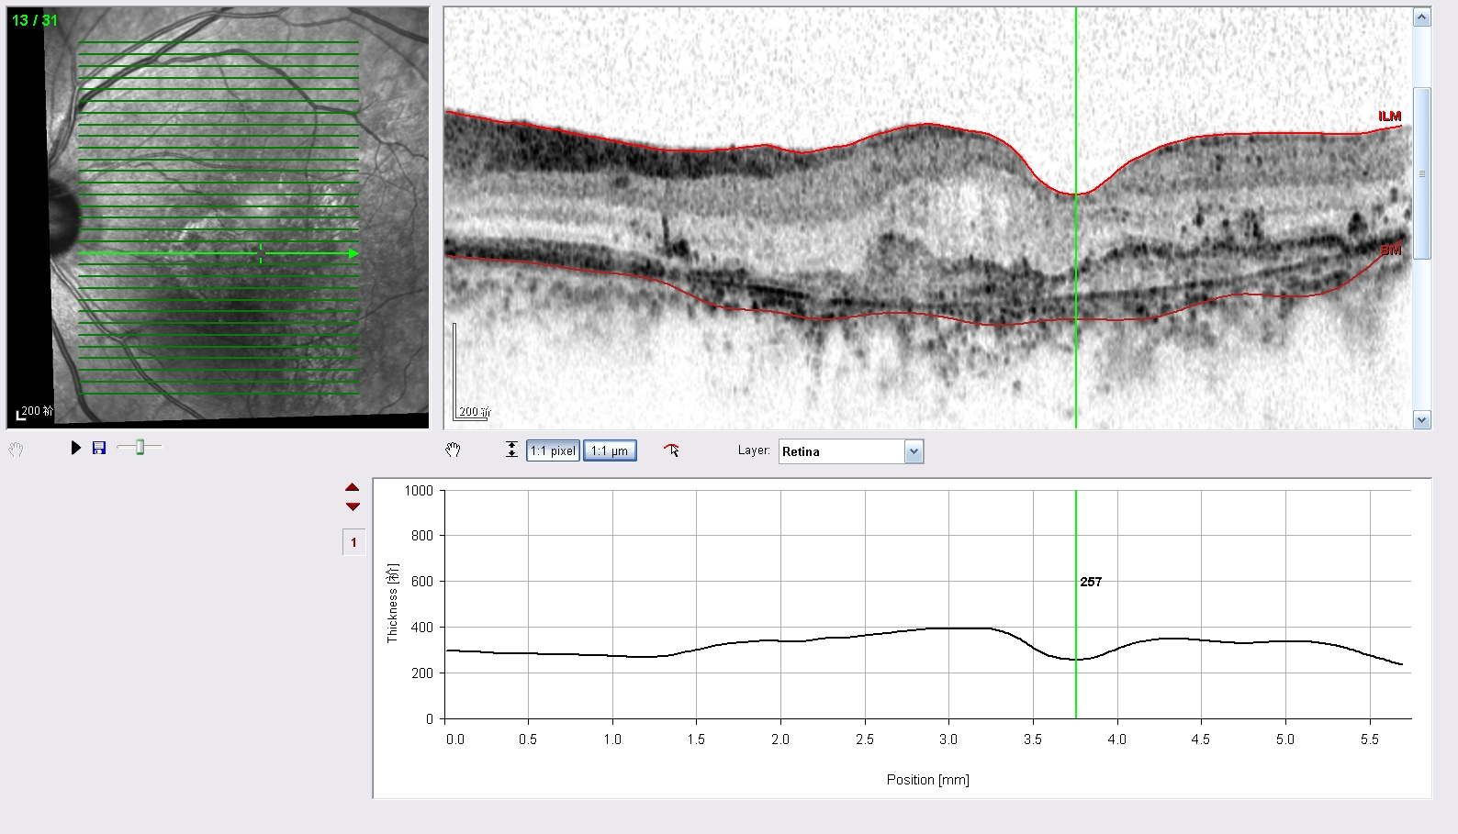
Task: Click the Thickness axis label
Action: 393,603
